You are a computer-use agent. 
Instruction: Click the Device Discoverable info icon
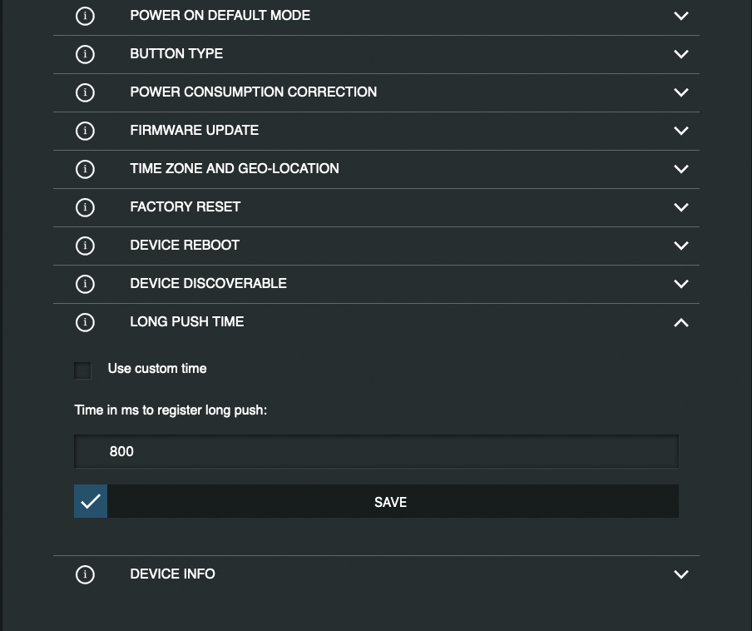pos(85,284)
